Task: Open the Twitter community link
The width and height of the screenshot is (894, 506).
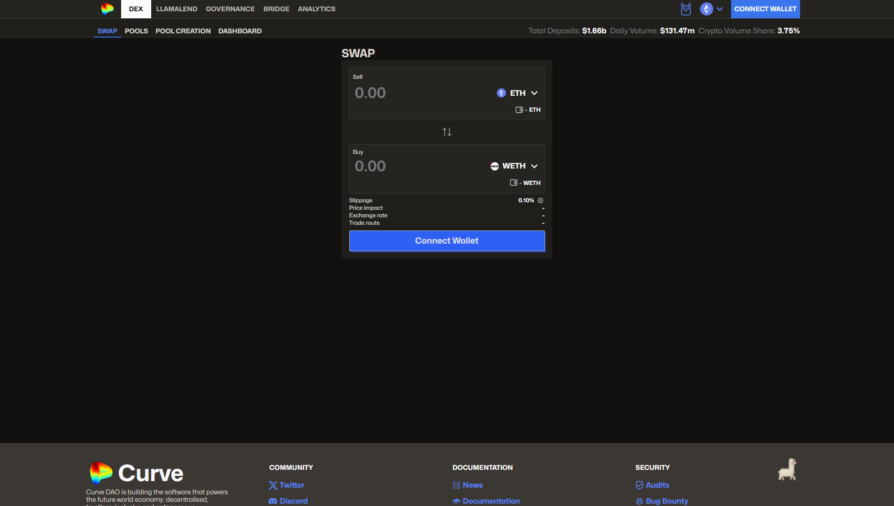Action: 292,485
